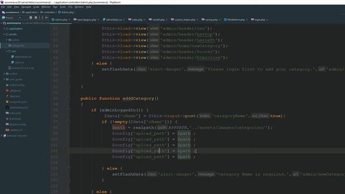Screen dimensions: 345x194
Task: Open the View menu
Action: click(16, 7)
